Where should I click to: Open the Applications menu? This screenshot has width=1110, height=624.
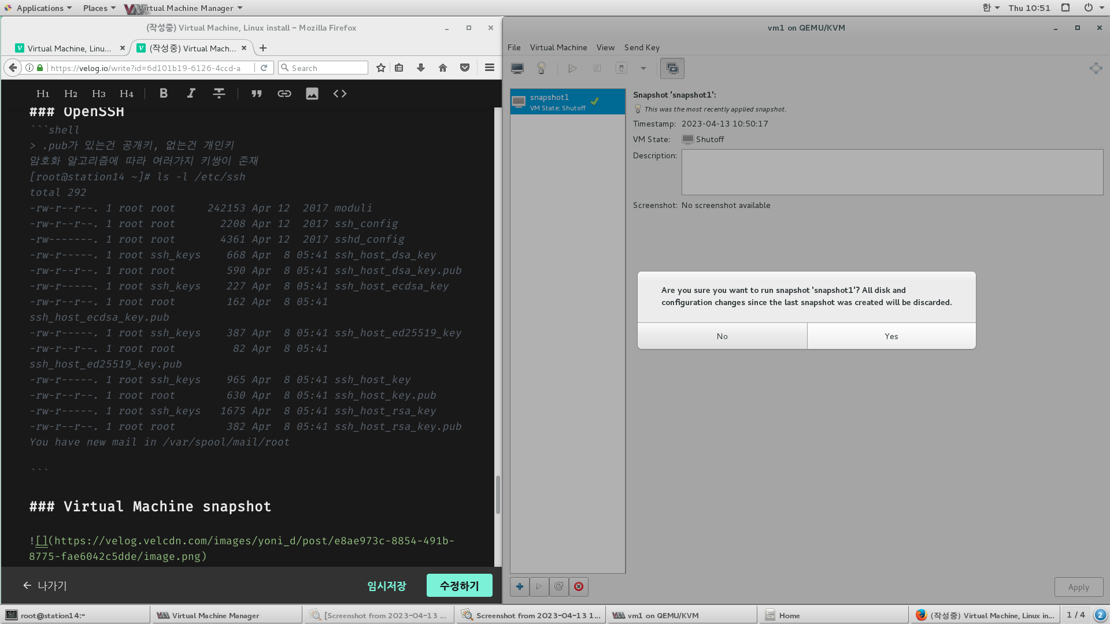point(39,8)
